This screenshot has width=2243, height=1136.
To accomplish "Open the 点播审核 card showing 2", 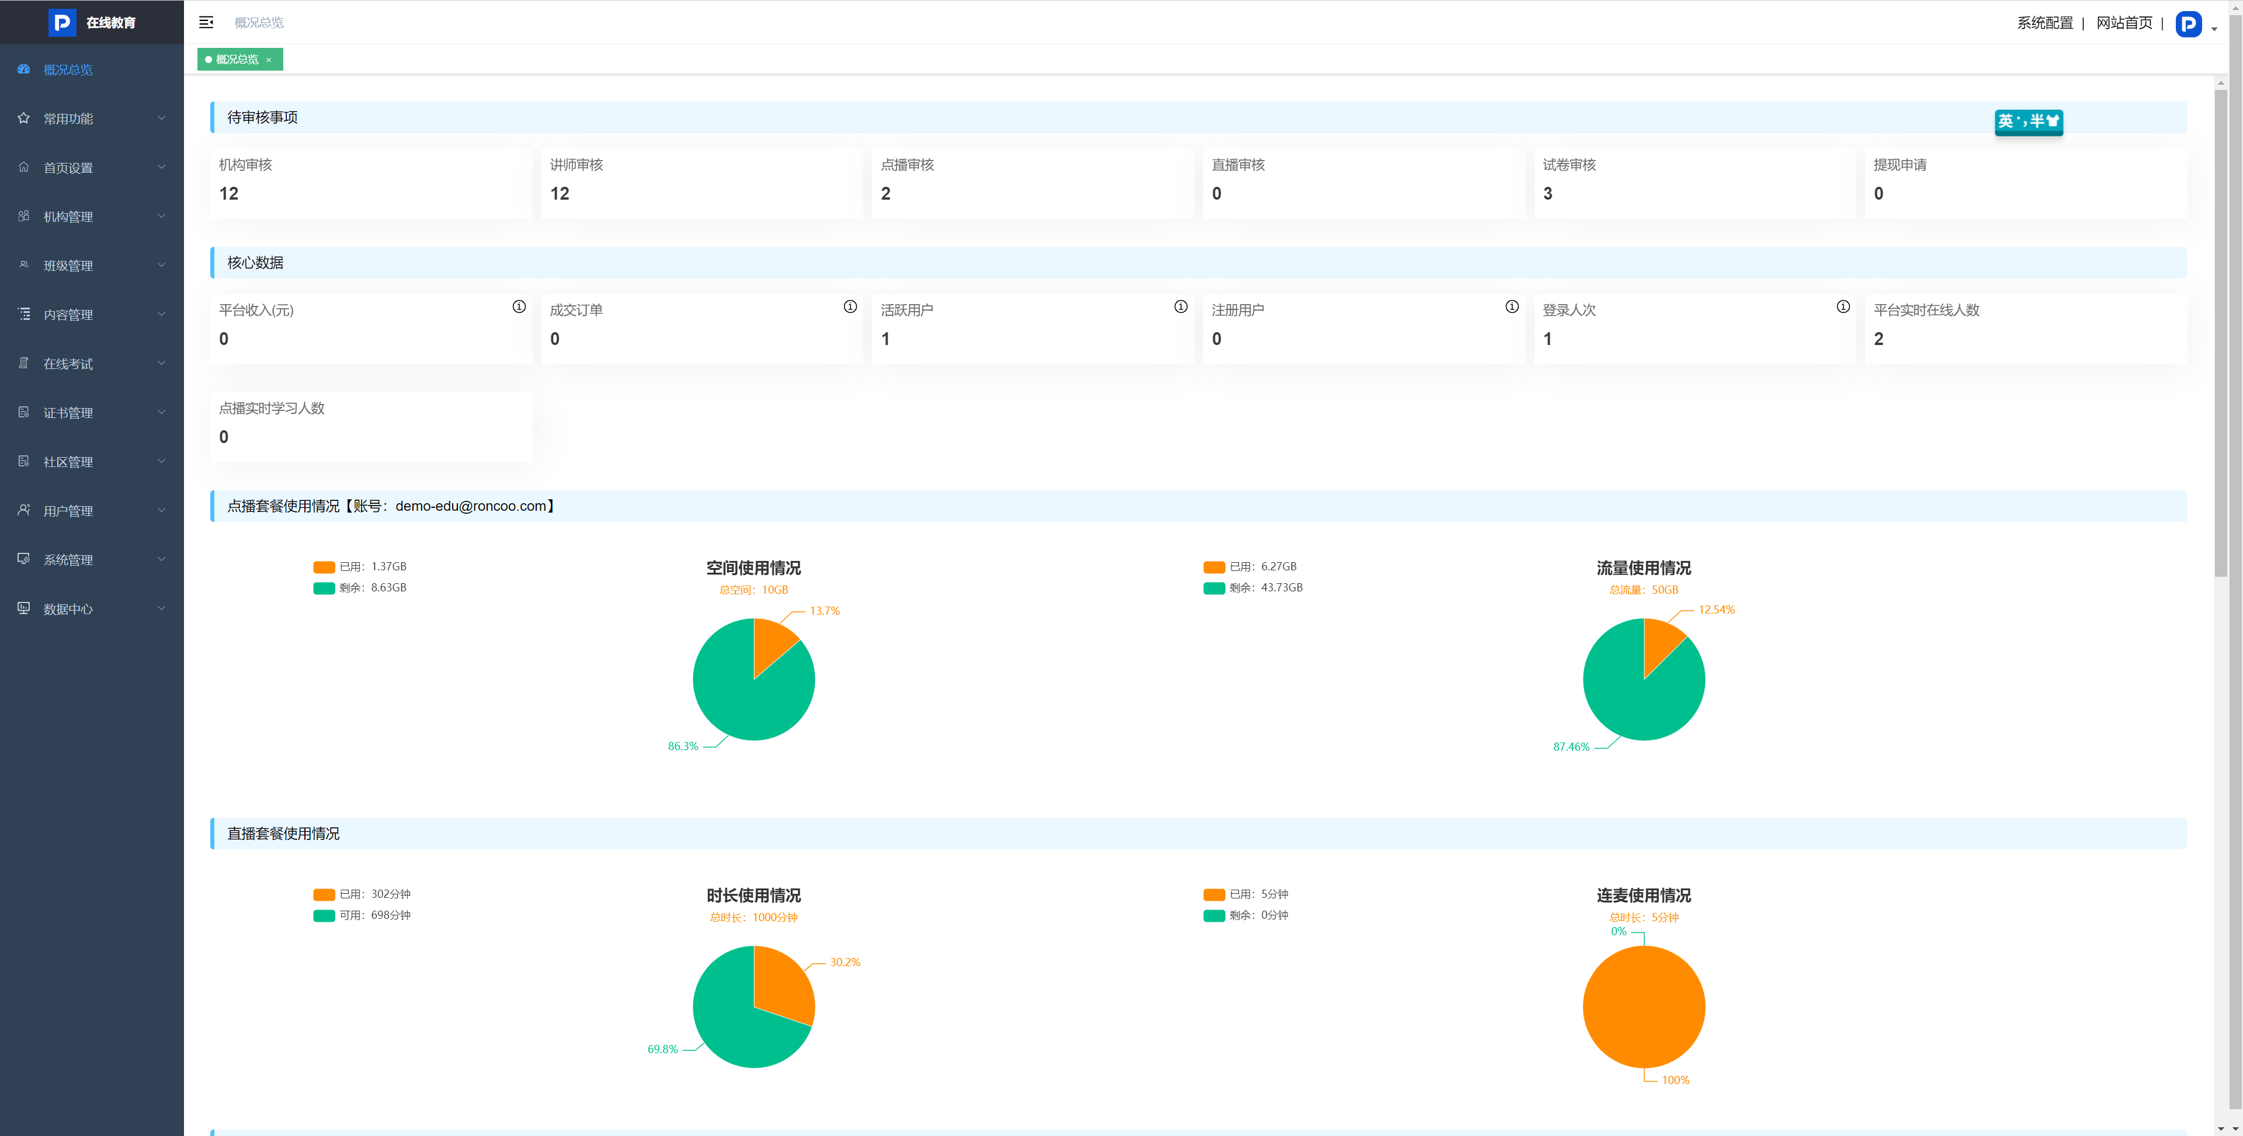I will 1033,183.
